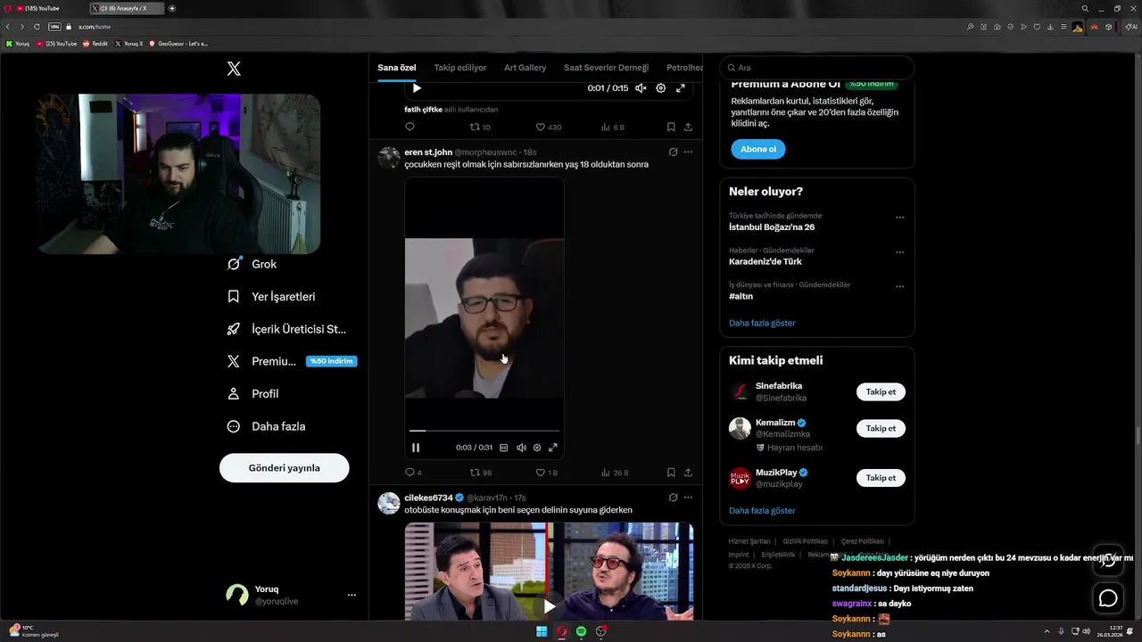This screenshot has width=1142, height=642.
Task: Switch to Saat Severler Derneği tab
Action: pyautogui.click(x=606, y=68)
